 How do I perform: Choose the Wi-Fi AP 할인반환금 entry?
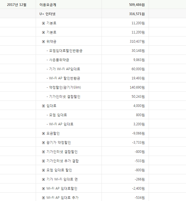click(65, 78)
